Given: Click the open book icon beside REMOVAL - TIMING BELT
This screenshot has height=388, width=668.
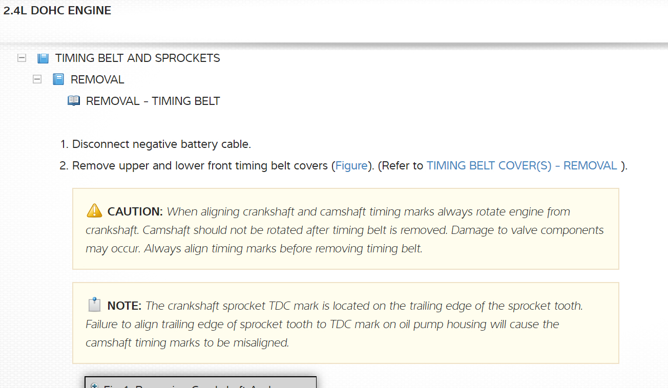Looking at the screenshot, I should pos(74,101).
